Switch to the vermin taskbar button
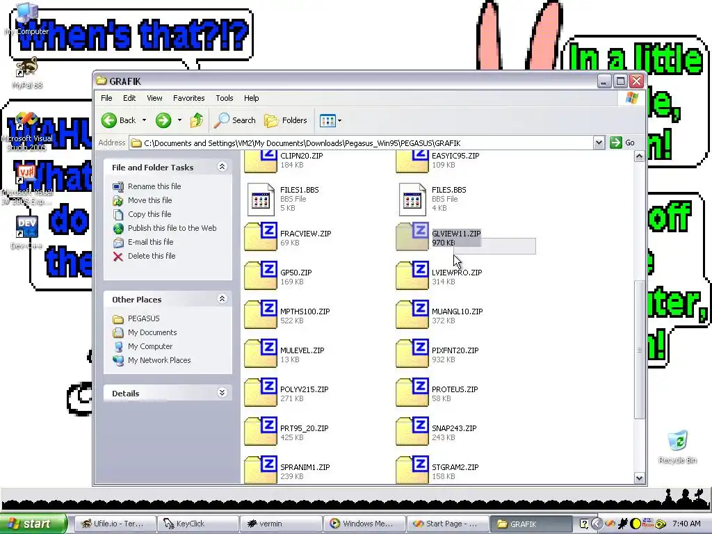The width and height of the screenshot is (712, 534). click(x=281, y=524)
